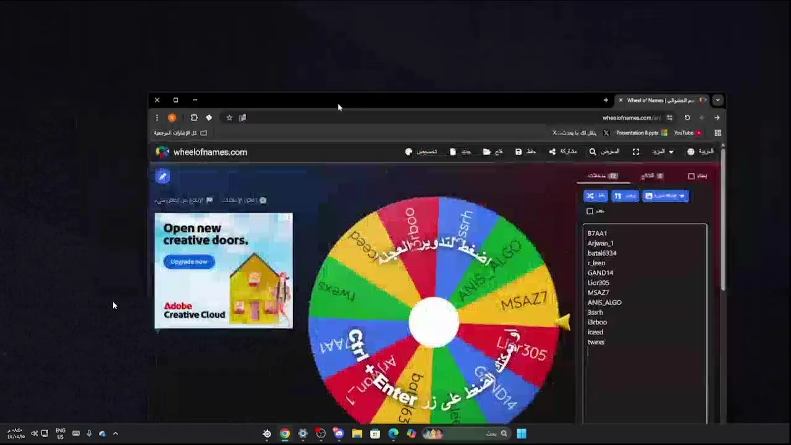Open the Windows Start button

pos(522,434)
